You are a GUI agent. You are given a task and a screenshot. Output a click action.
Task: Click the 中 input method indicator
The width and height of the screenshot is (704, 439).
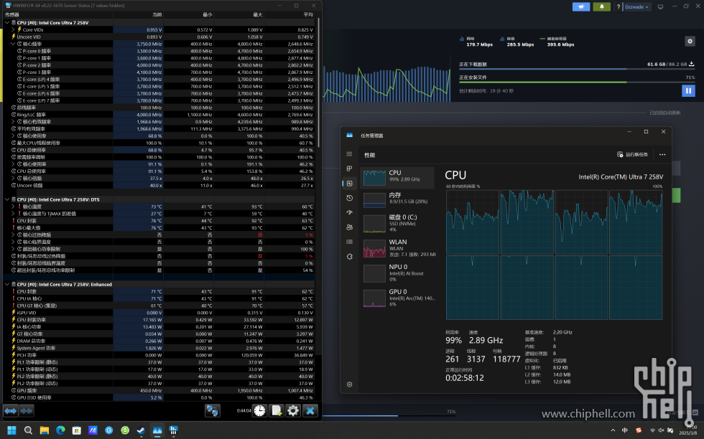click(624, 430)
